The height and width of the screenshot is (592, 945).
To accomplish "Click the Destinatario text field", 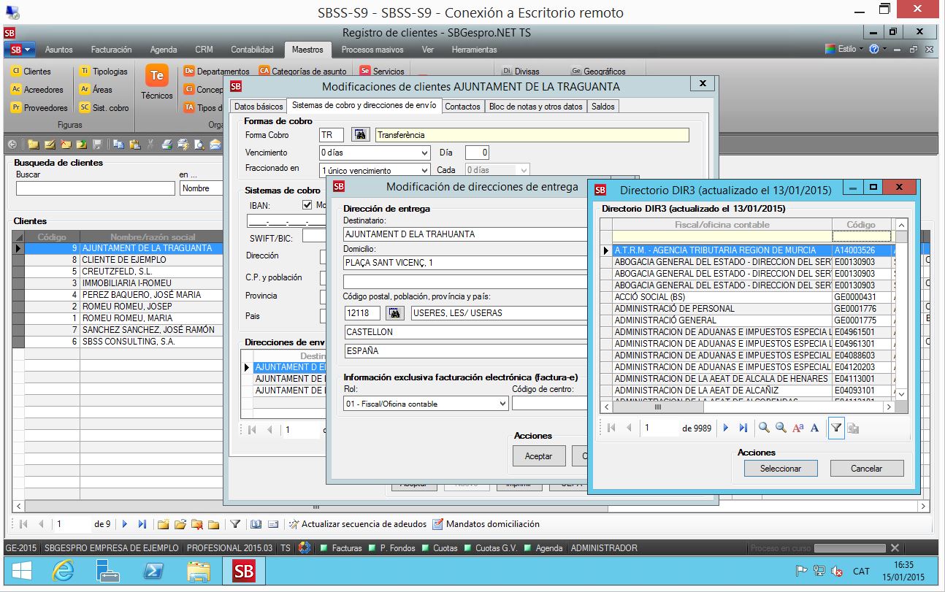I will pyautogui.click(x=466, y=234).
